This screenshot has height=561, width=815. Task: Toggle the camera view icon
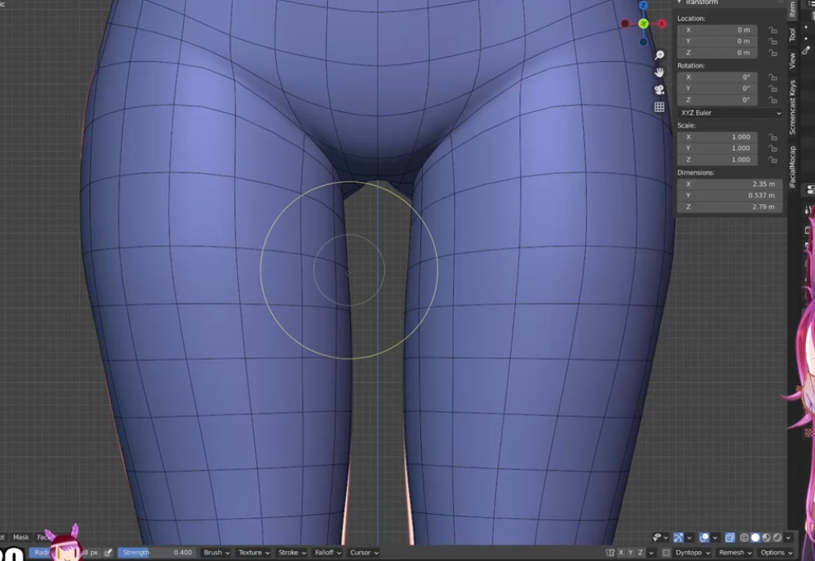coord(659,90)
